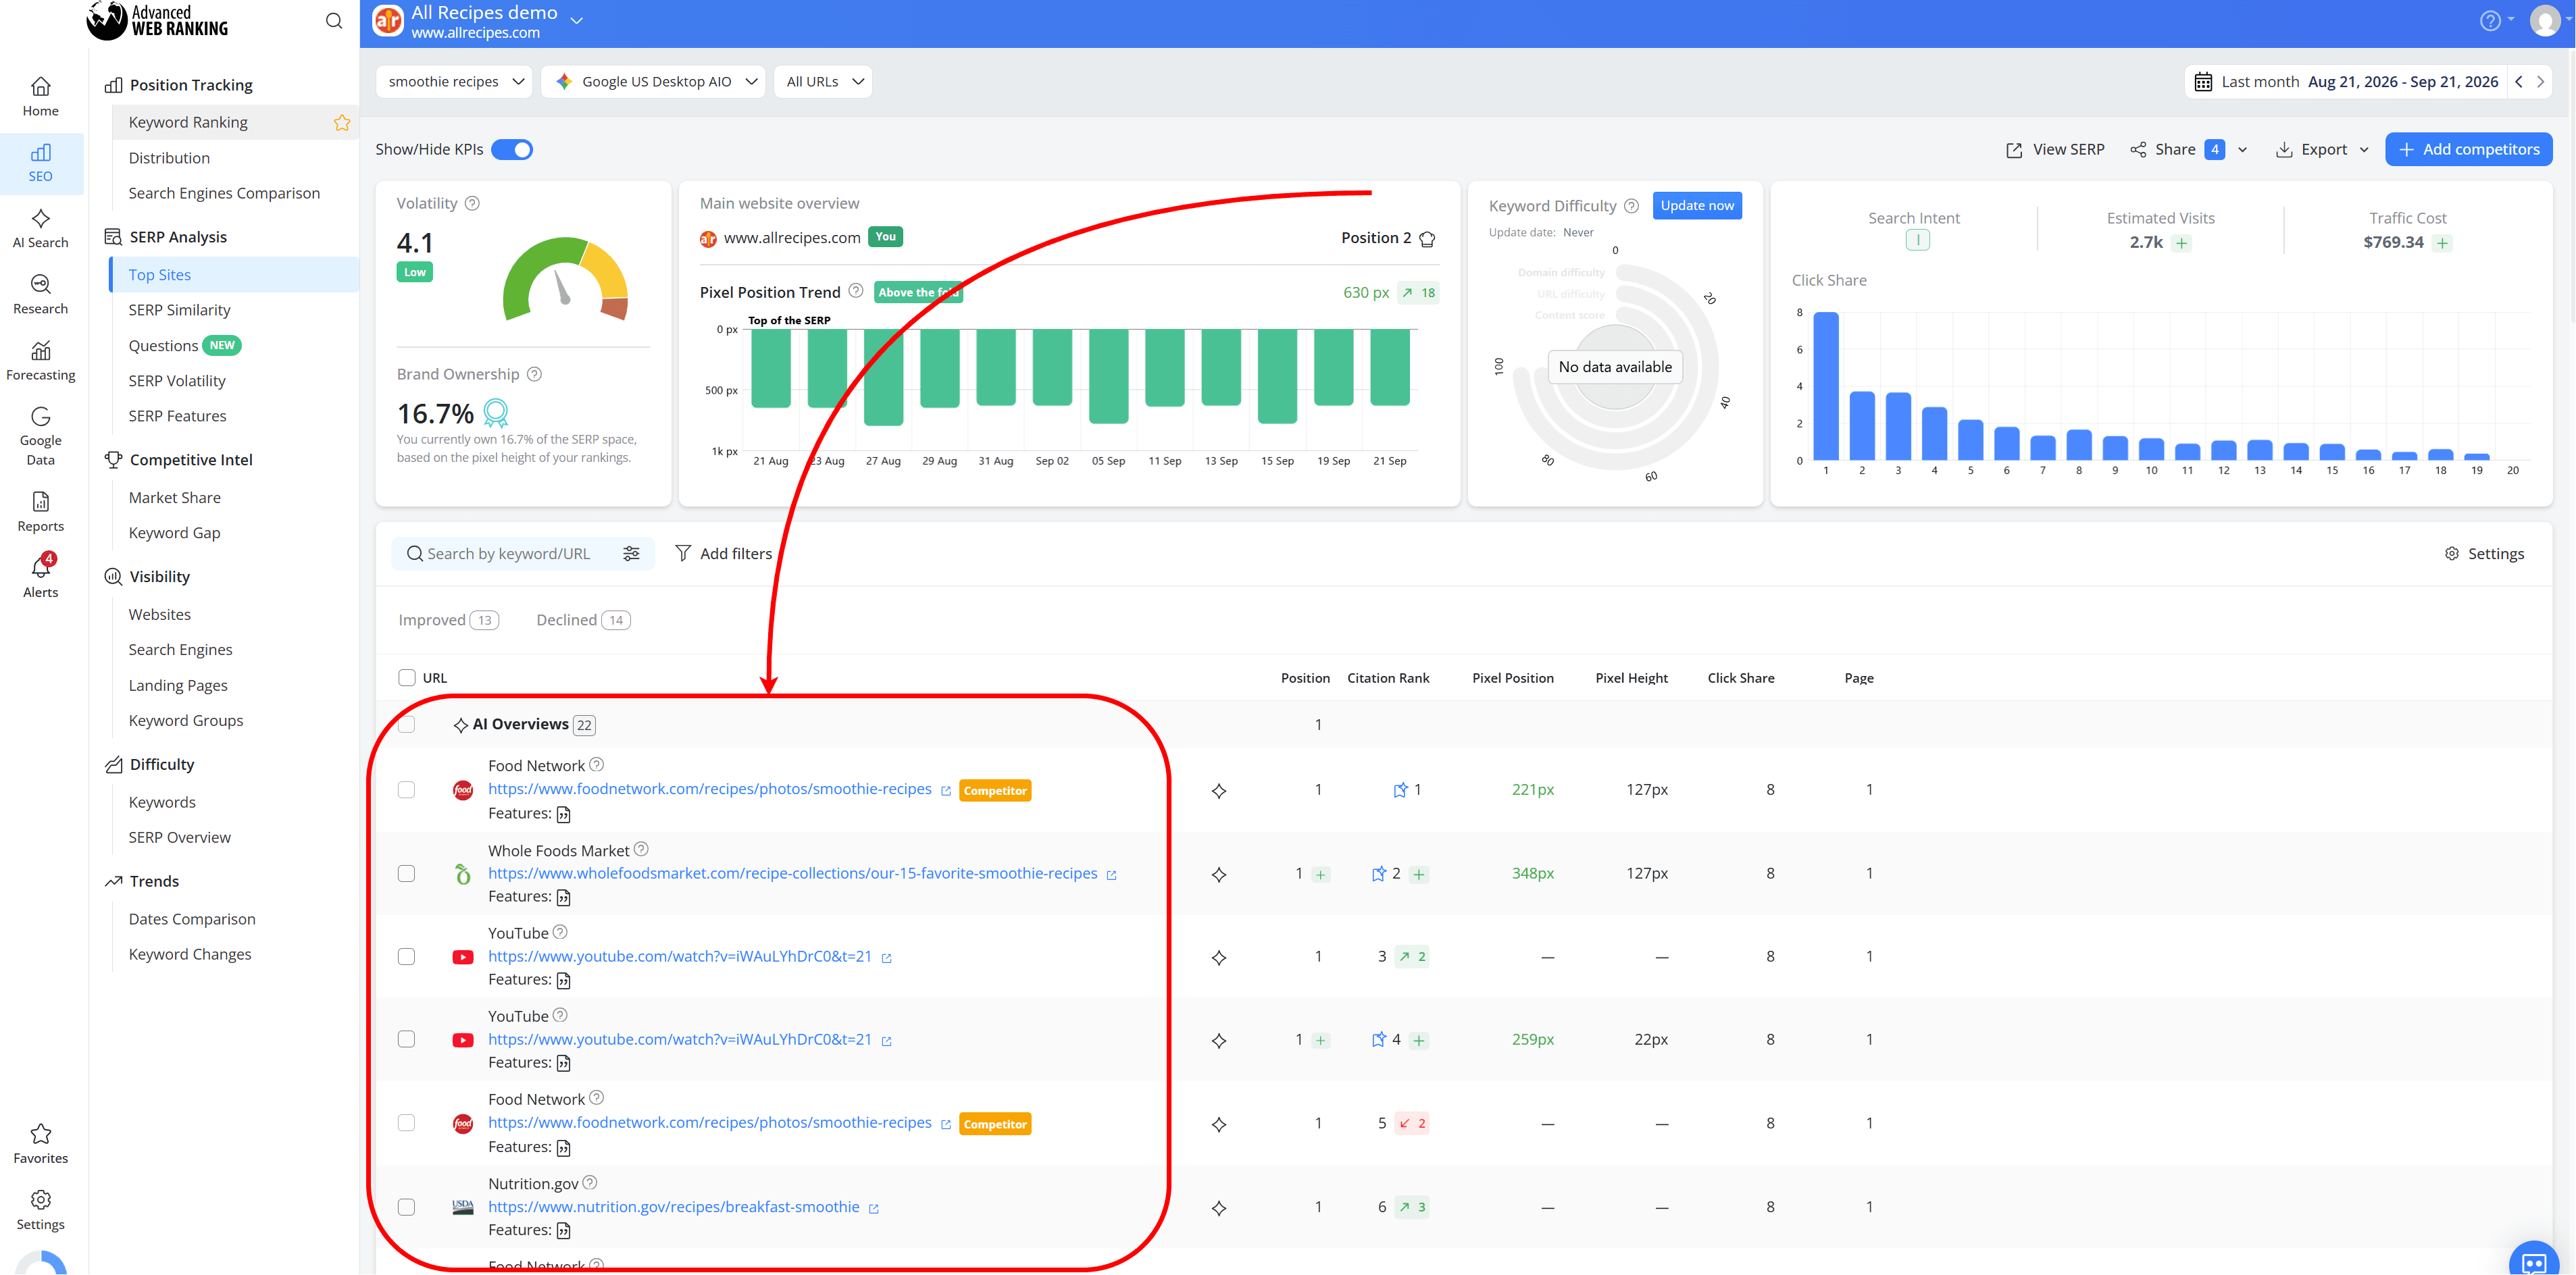Screen dimensions: 2576x1275
Task: Open Search Engines Comparison menu item
Action: [x=224, y=193]
